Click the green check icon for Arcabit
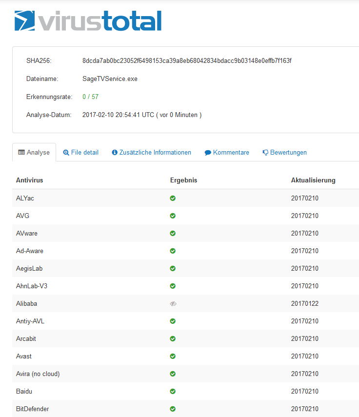Screen dimensions: 359x417 173,338
